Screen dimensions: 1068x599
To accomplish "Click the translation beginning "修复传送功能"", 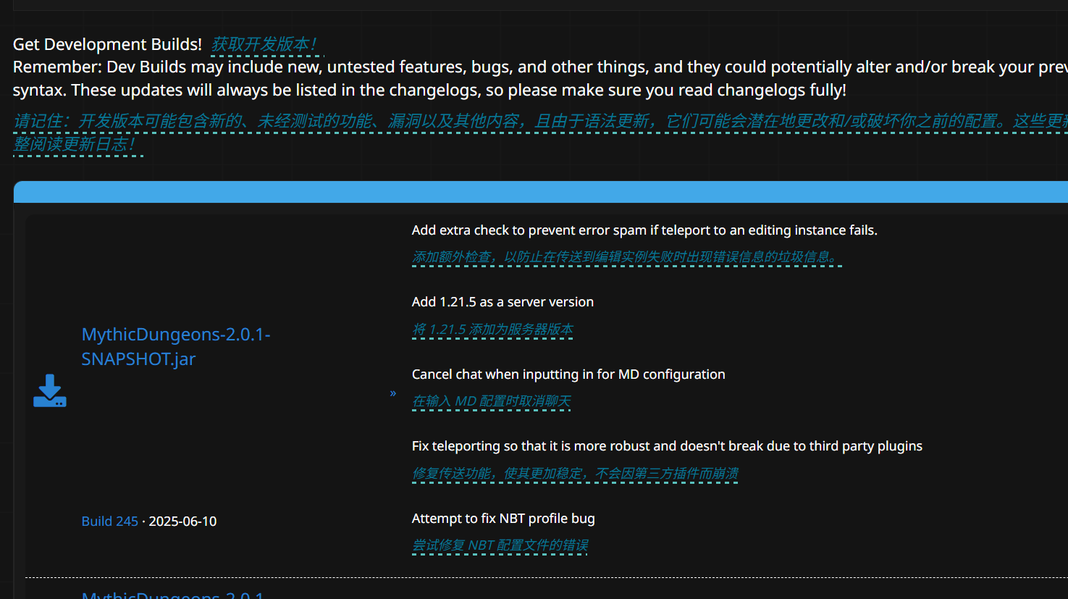I will click(575, 474).
